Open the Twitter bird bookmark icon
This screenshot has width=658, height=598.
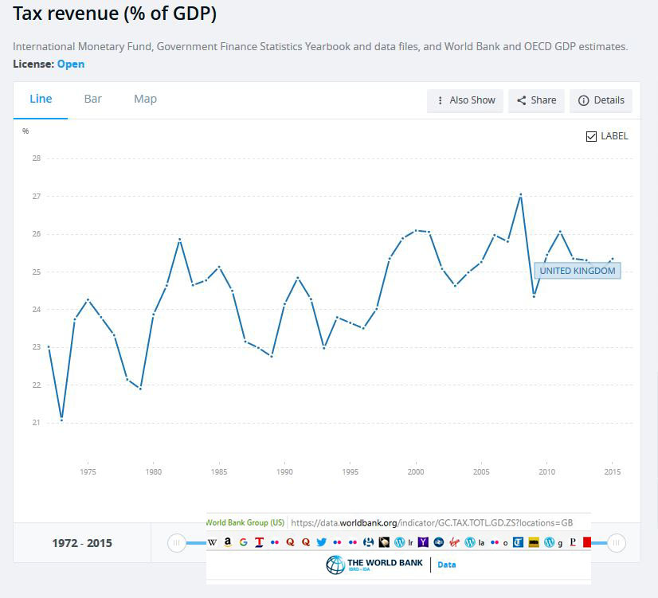click(x=319, y=542)
